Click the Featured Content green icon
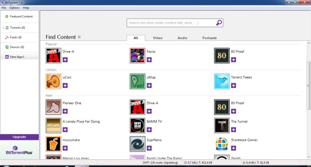 click(x=7, y=16)
